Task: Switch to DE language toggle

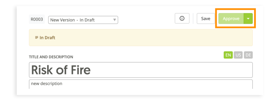Action: (248, 55)
